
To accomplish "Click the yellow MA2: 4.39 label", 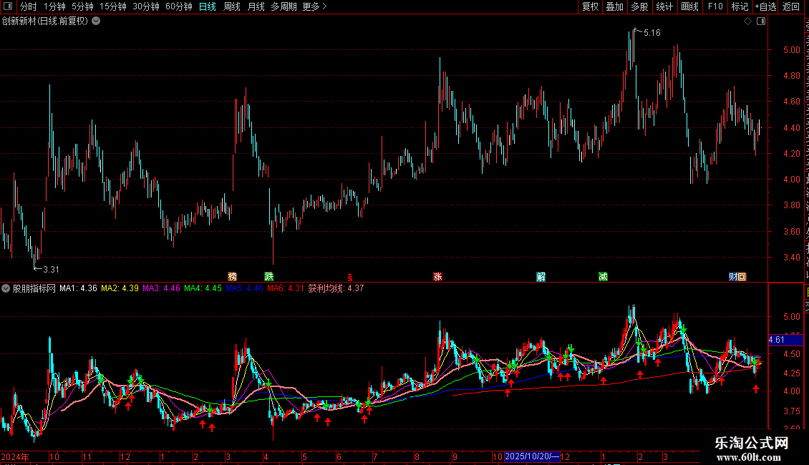I will click(x=120, y=289).
